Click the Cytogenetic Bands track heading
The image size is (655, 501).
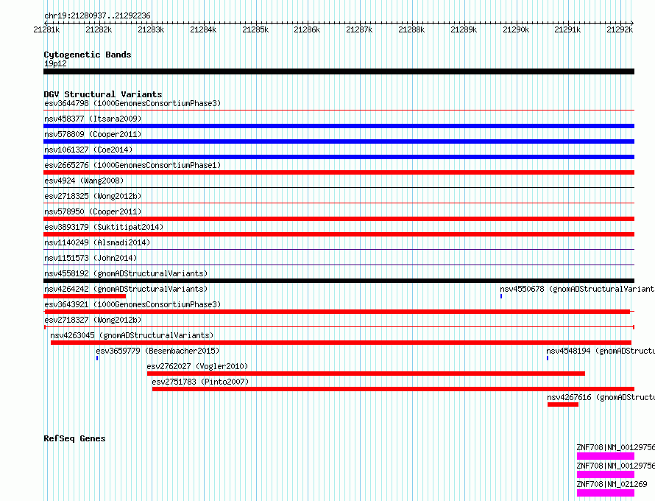pos(88,55)
